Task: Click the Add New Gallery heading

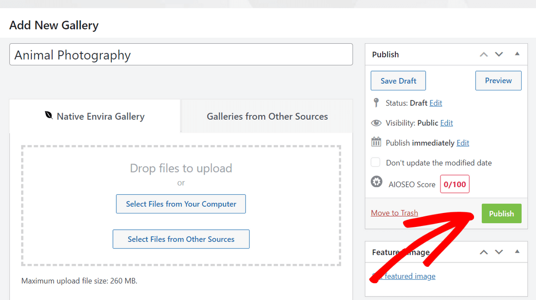Action: (x=54, y=25)
